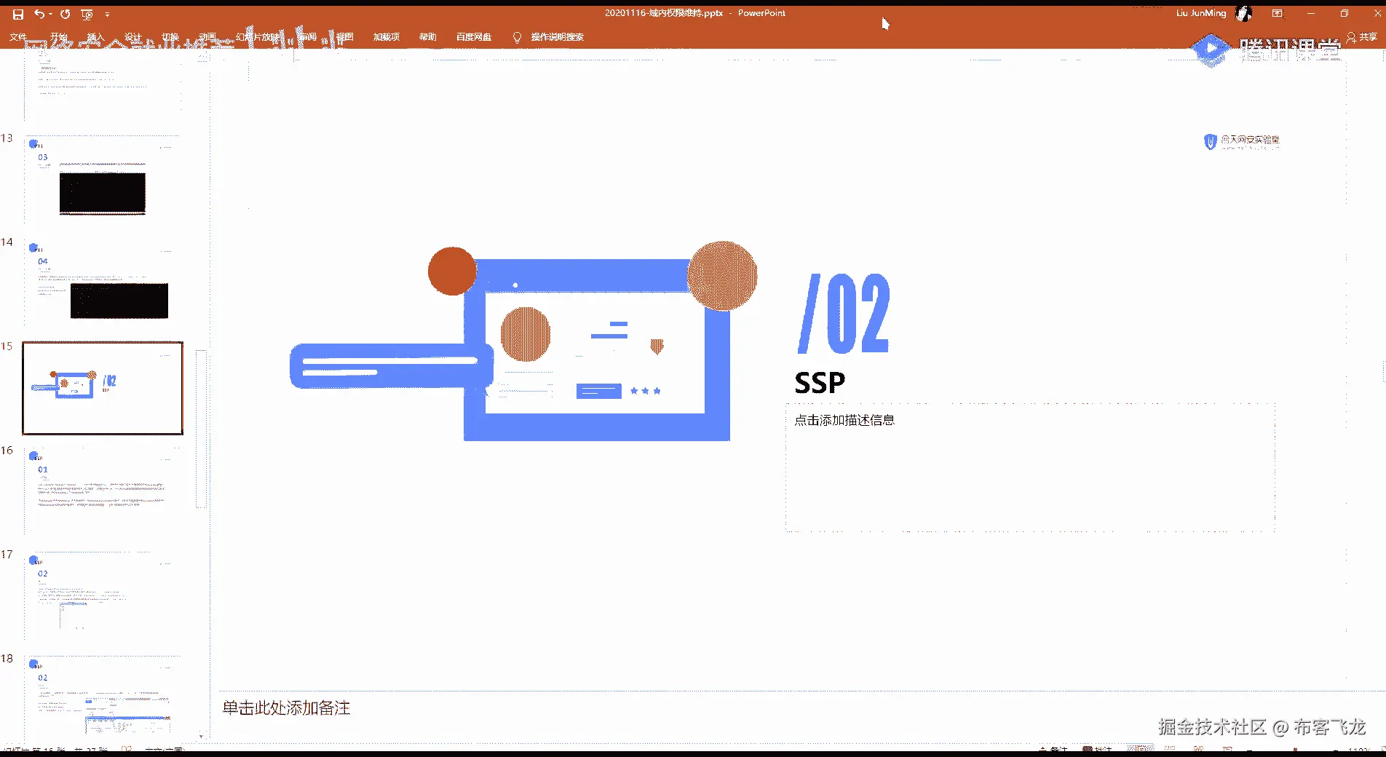
Task: Click the slide panel scroll-down arrow
Action: point(202,736)
